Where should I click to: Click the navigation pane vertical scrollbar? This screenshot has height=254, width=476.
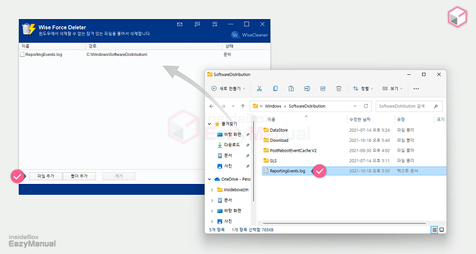(x=253, y=162)
